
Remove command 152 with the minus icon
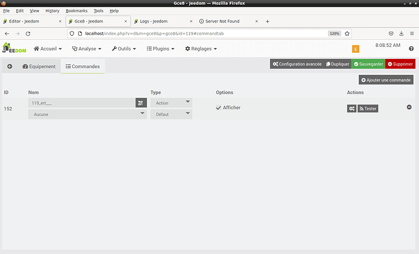coord(409,107)
